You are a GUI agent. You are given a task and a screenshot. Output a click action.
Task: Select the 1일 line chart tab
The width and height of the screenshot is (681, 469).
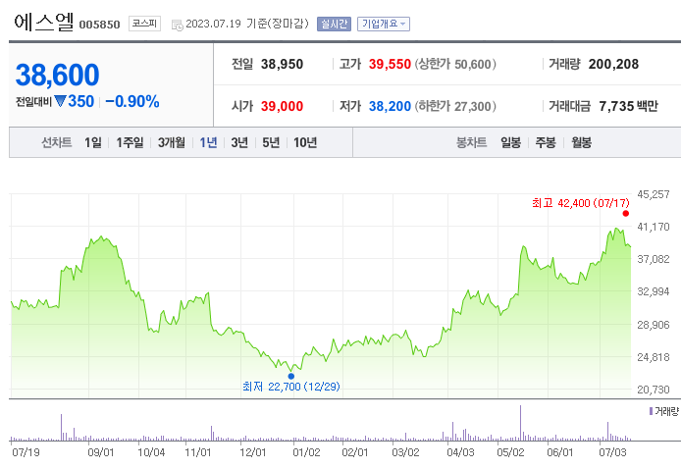(x=93, y=142)
